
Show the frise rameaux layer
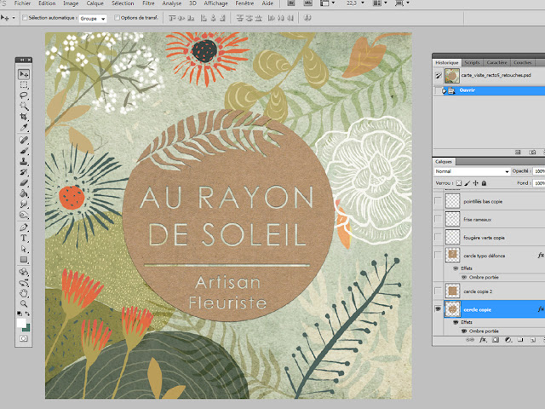pos(438,219)
